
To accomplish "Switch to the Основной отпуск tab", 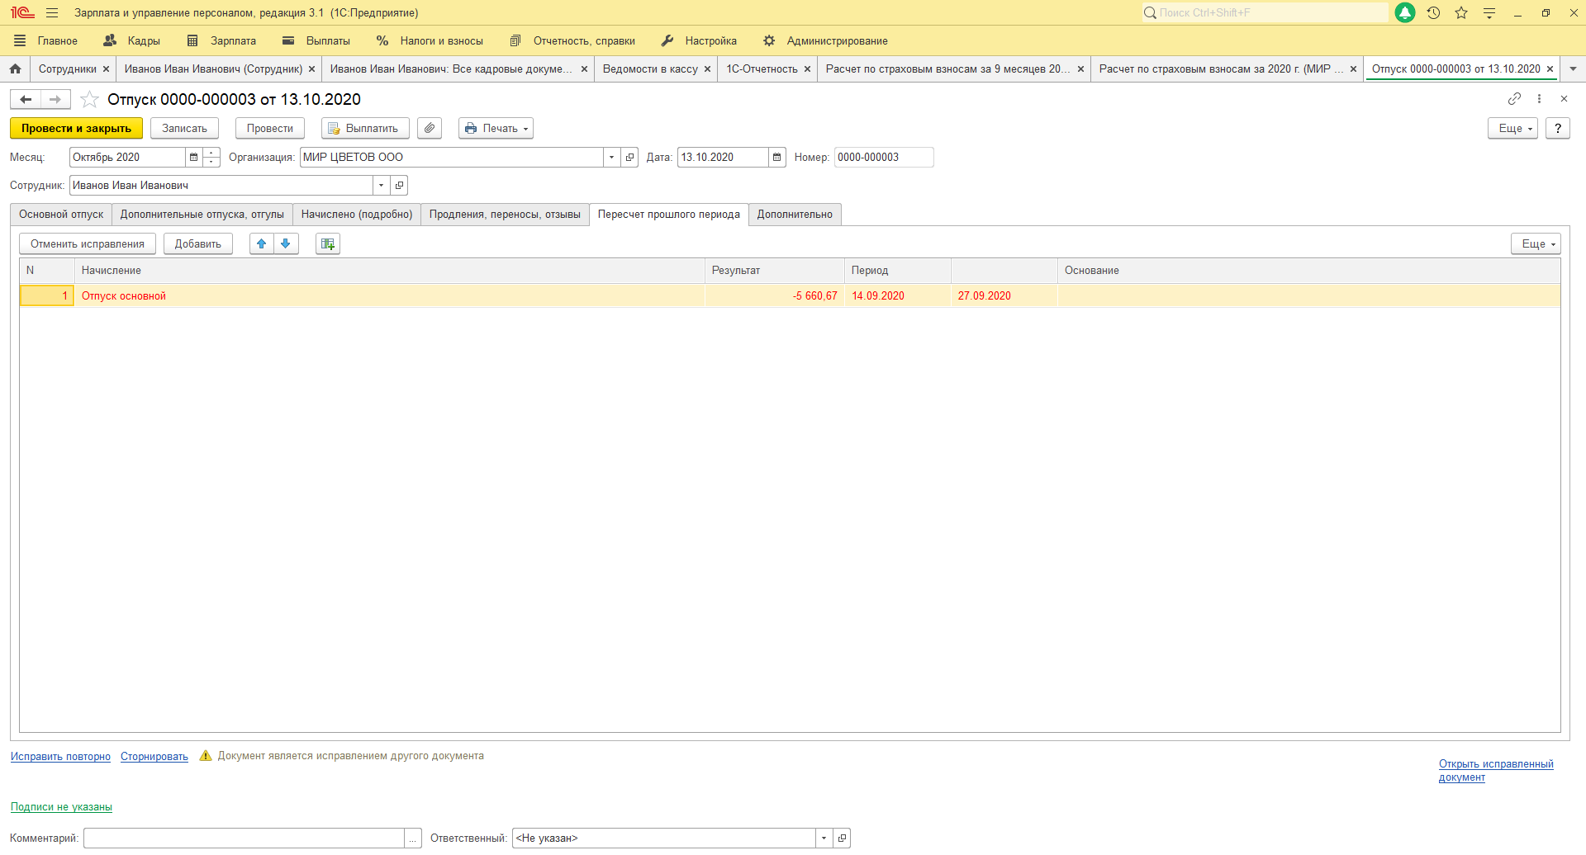I will pos(61,214).
